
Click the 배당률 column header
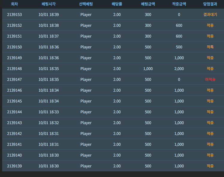(117, 4)
